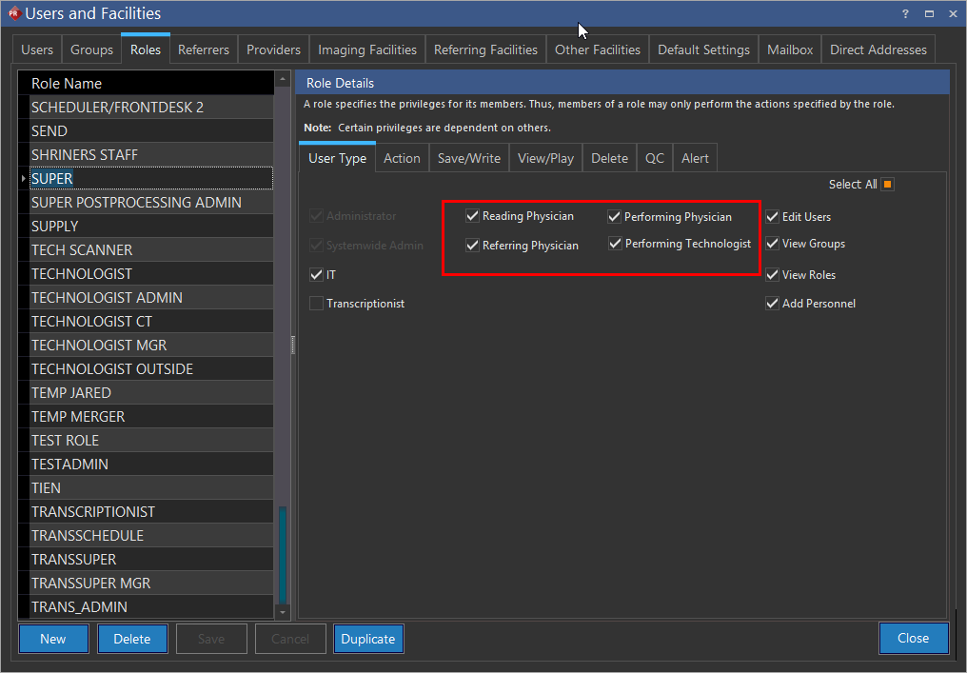The image size is (967, 673).
Task: Delete the selected role
Action: coord(132,639)
